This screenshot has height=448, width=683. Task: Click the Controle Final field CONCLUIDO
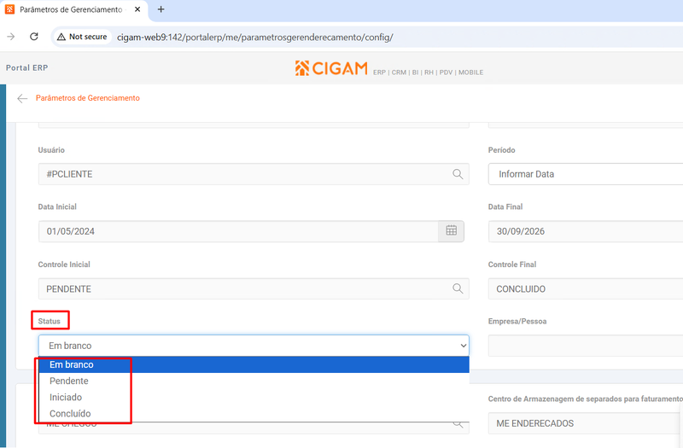586,288
